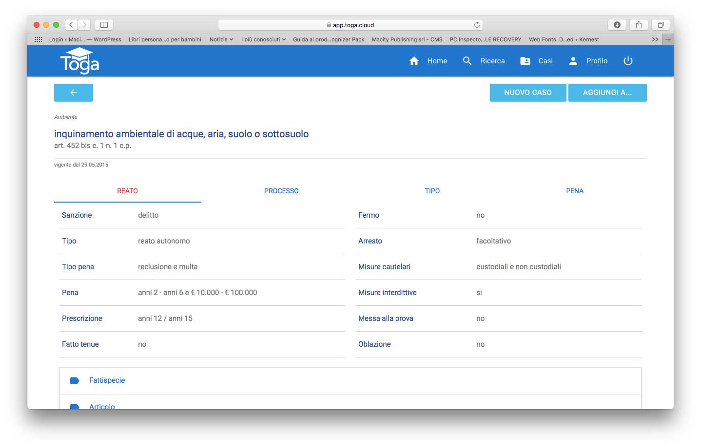The image size is (701, 448).
Task: Click the Fattispecie tag icon
Action: tap(75, 381)
